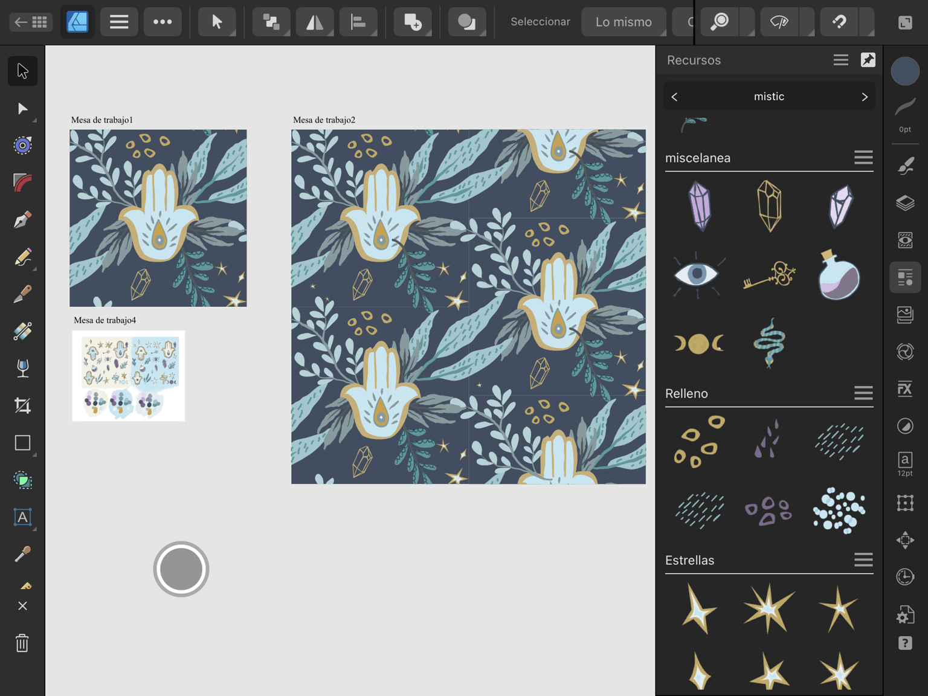Select the gold rings Relleno asset

click(700, 442)
